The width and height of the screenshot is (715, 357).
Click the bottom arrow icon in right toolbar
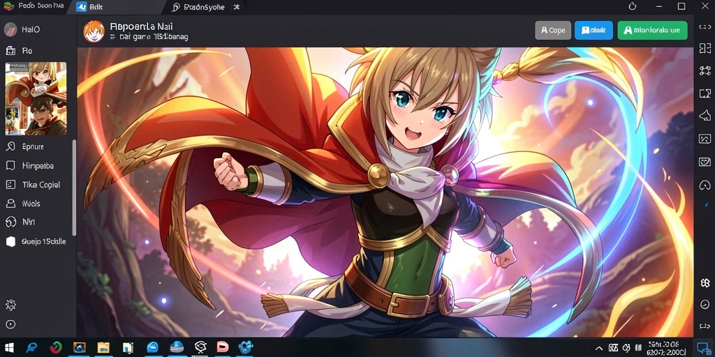tap(705, 325)
